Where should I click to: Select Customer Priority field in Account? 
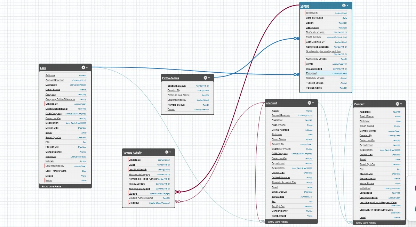coord(292,149)
